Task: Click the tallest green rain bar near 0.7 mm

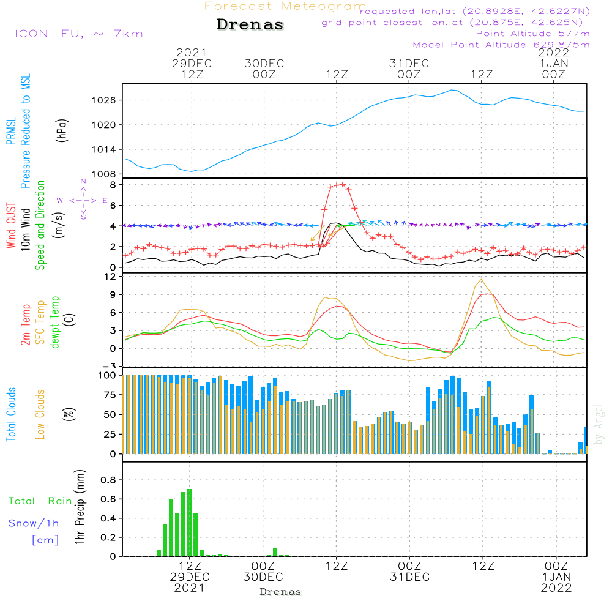Action: pos(189,522)
